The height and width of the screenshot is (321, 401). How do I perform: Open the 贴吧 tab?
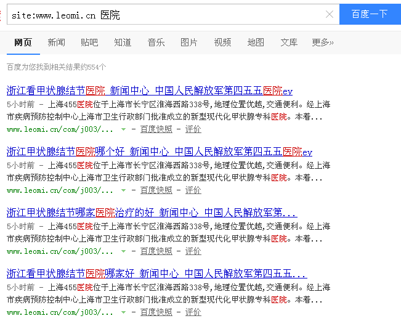click(x=89, y=43)
